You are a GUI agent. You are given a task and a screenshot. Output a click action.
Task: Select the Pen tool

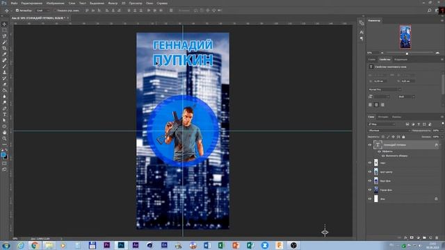coord(4,108)
